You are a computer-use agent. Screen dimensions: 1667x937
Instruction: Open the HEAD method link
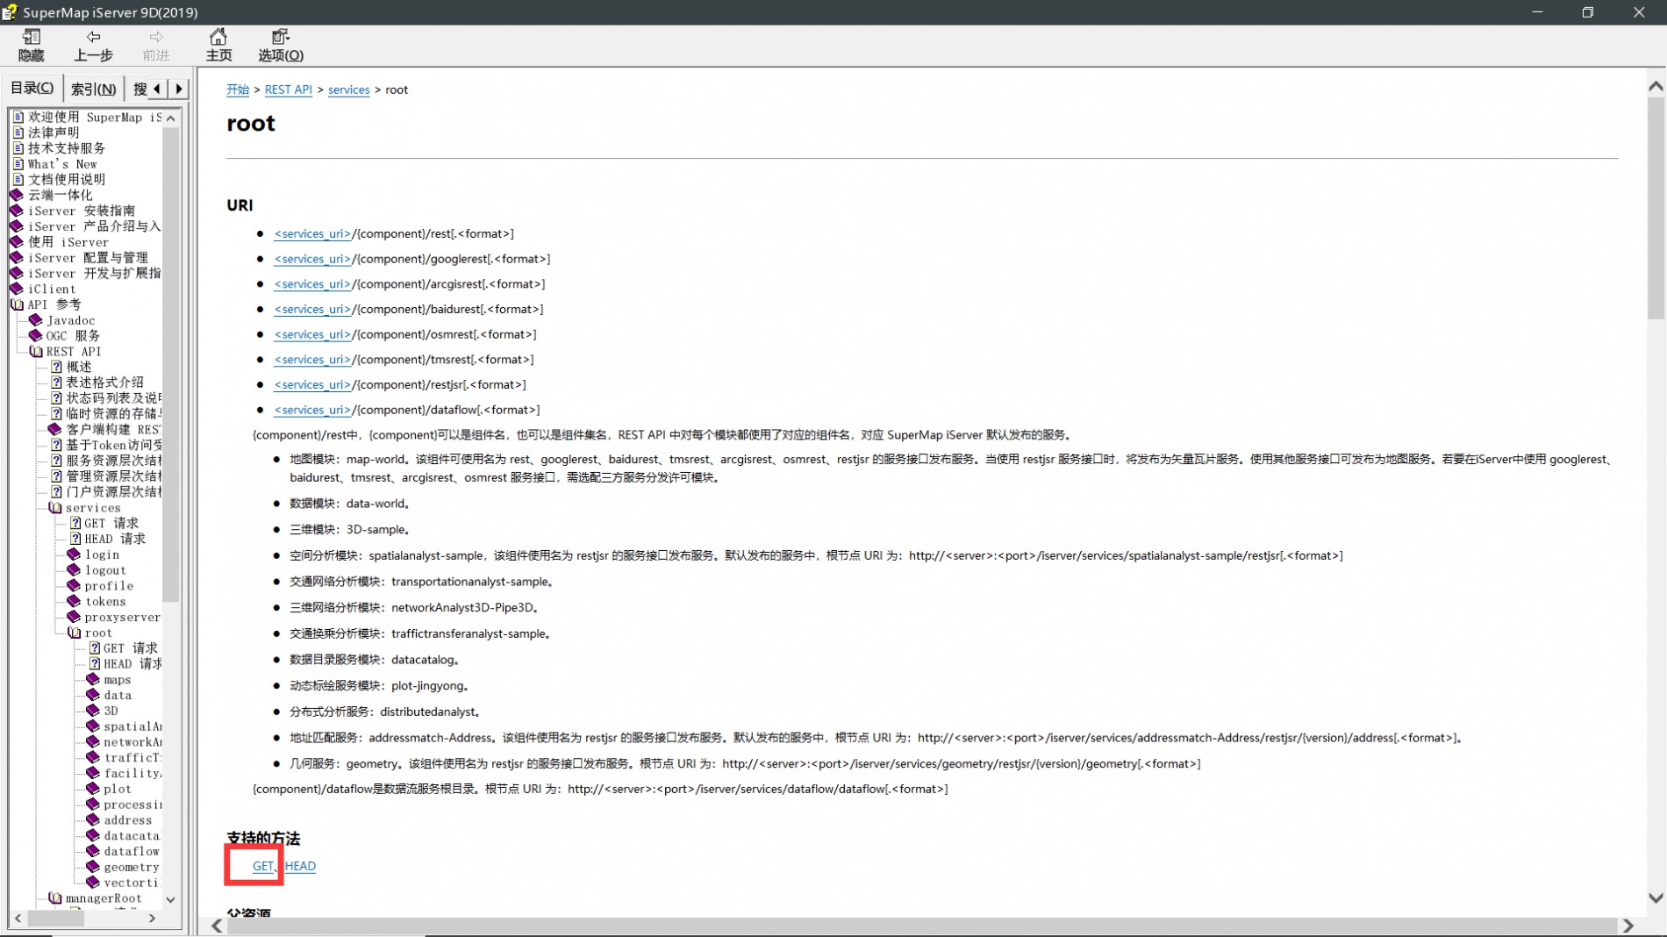click(x=300, y=866)
